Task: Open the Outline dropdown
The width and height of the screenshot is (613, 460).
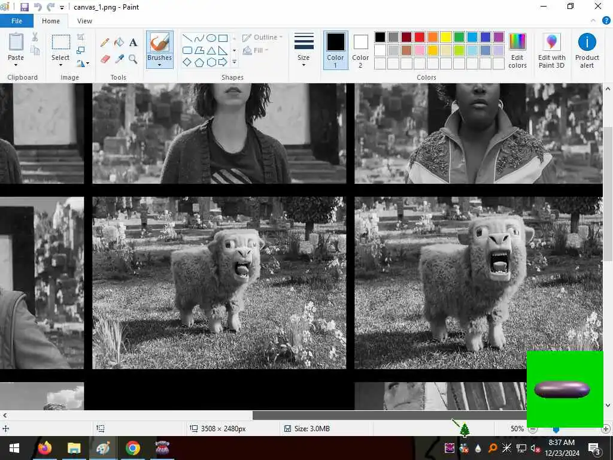Action: [x=262, y=38]
